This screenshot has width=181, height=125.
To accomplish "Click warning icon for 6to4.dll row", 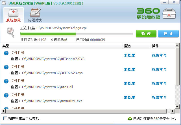I will pos(6,81).
